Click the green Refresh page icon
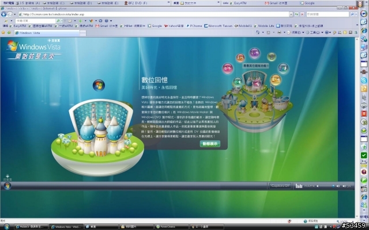369x230 pixels. (296, 14)
